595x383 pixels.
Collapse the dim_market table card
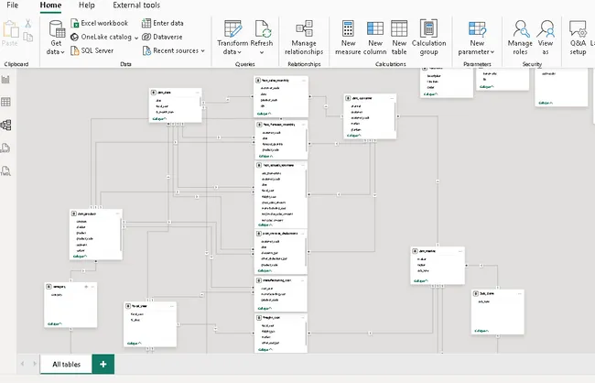[x=420, y=281]
